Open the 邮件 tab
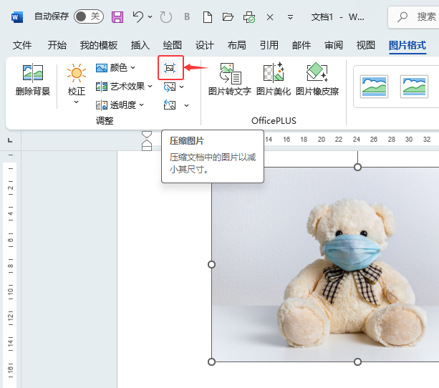The height and width of the screenshot is (388, 439). pos(301,45)
